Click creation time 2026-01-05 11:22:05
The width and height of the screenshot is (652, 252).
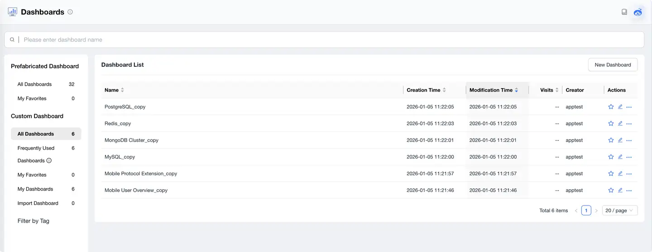point(430,107)
